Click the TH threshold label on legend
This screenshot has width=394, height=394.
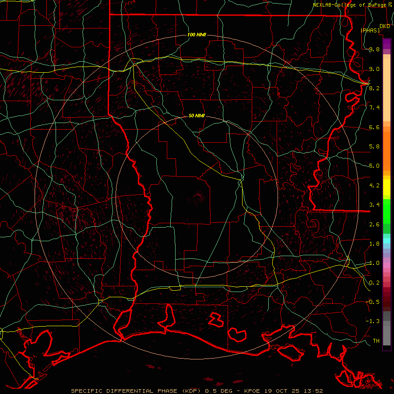[x=376, y=341]
